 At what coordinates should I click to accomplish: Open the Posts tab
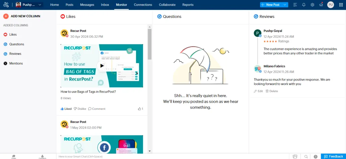[70, 5]
